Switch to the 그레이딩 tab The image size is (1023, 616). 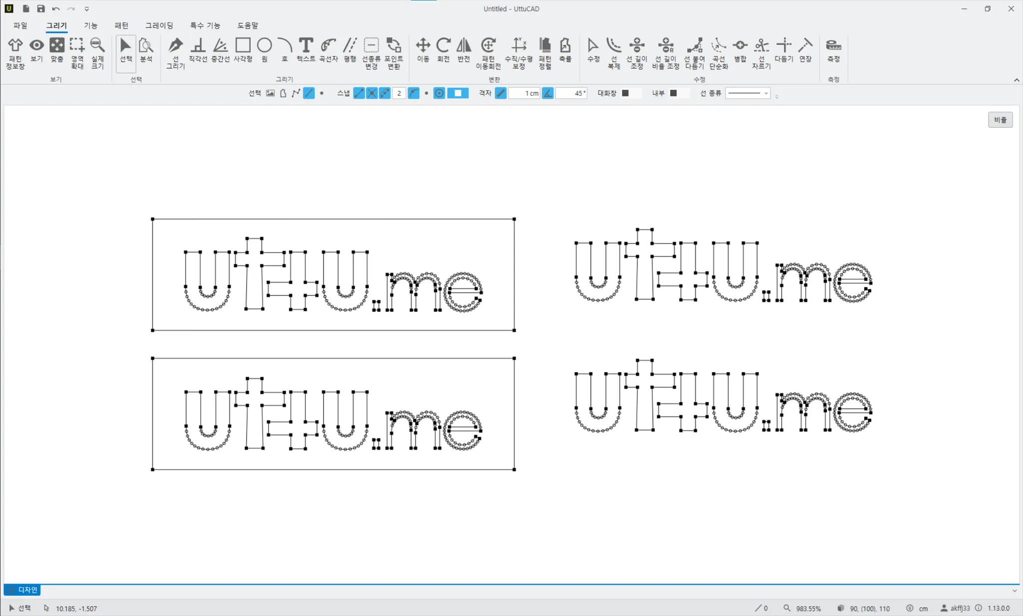(x=159, y=25)
